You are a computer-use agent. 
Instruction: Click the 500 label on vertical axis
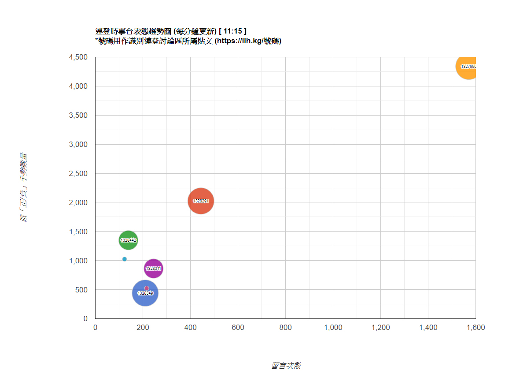coord(82,290)
